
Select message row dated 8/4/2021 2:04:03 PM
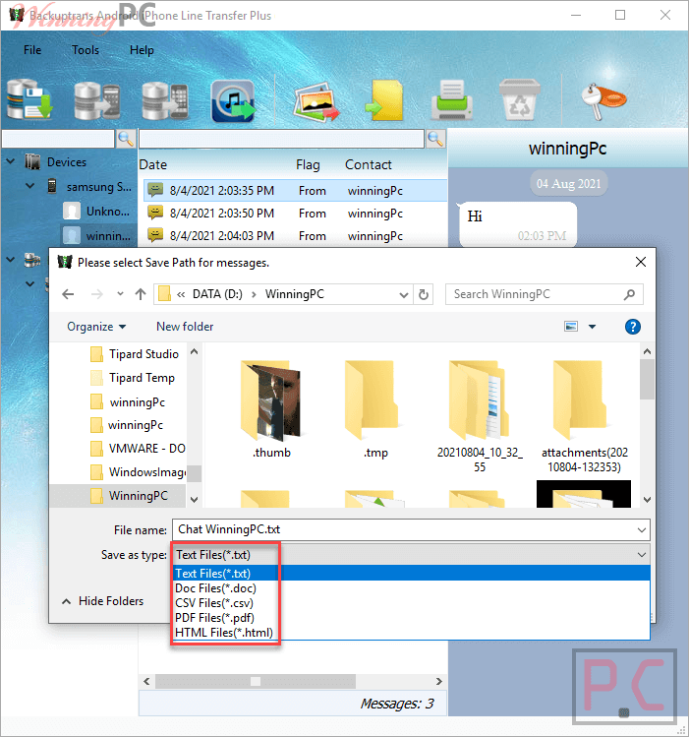295,235
